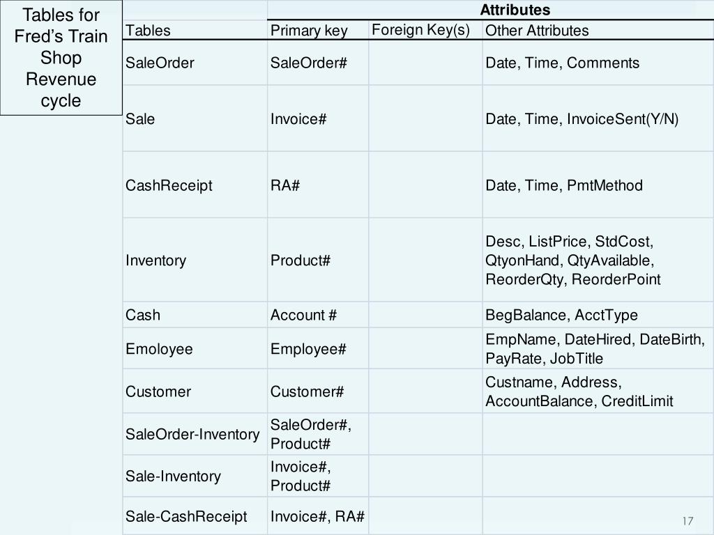The height and width of the screenshot is (535, 714).
Task: Click the Date, Time, Comments cell
Action: (x=562, y=63)
